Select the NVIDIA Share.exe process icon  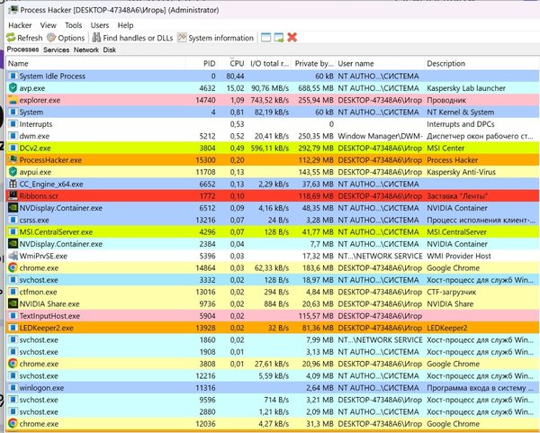[x=12, y=303]
